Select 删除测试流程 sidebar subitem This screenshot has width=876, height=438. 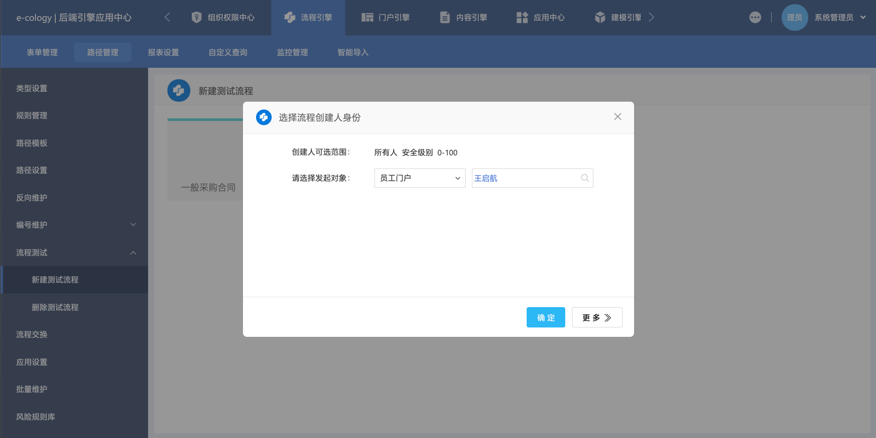pos(74,307)
